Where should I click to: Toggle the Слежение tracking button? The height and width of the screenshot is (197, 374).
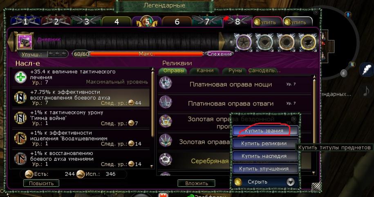(x=219, y=54)
